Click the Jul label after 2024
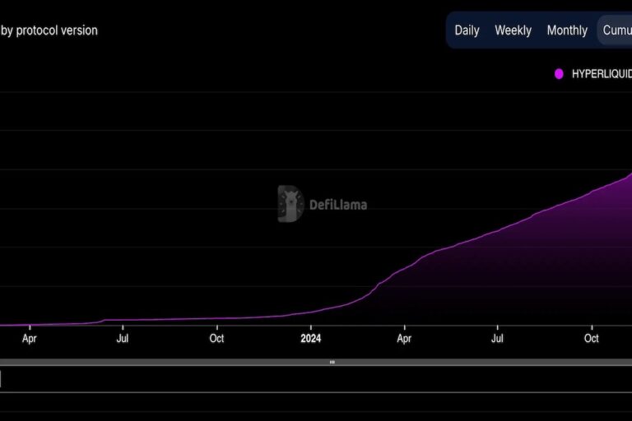 (497, 339)
